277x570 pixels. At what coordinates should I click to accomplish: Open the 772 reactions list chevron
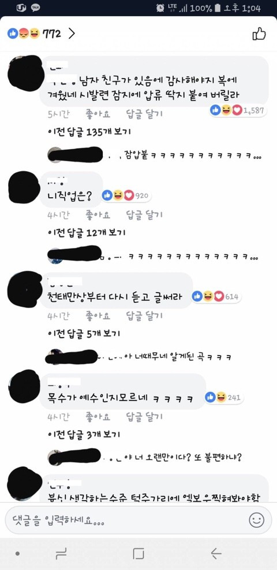pyautogui.click(x=72, y=34)
